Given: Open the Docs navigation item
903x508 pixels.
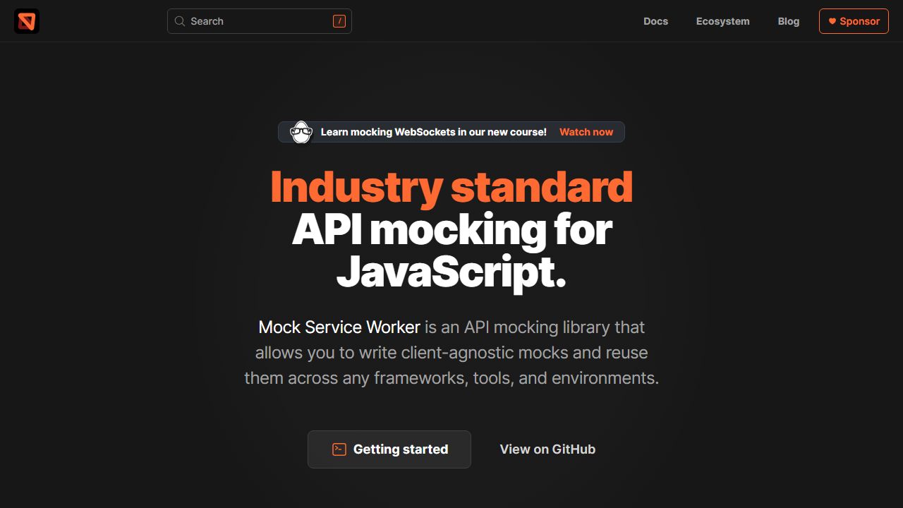Looking at the screenshot, I should pos(655,21).
